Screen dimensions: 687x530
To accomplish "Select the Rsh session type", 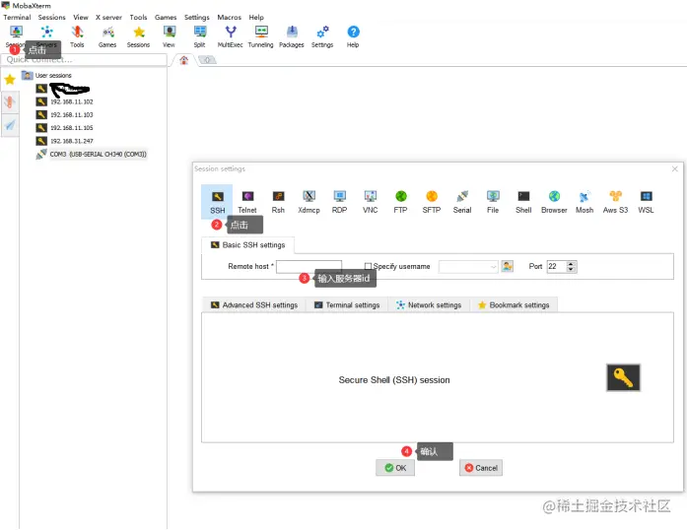I will point(278,202).
